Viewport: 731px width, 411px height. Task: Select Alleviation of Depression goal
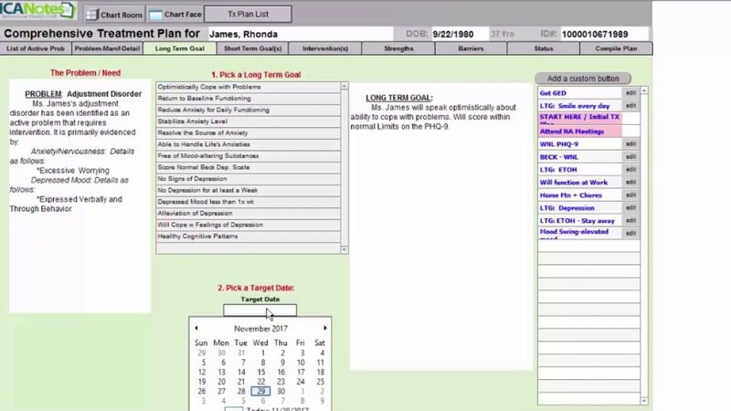[x=248, y=214]
